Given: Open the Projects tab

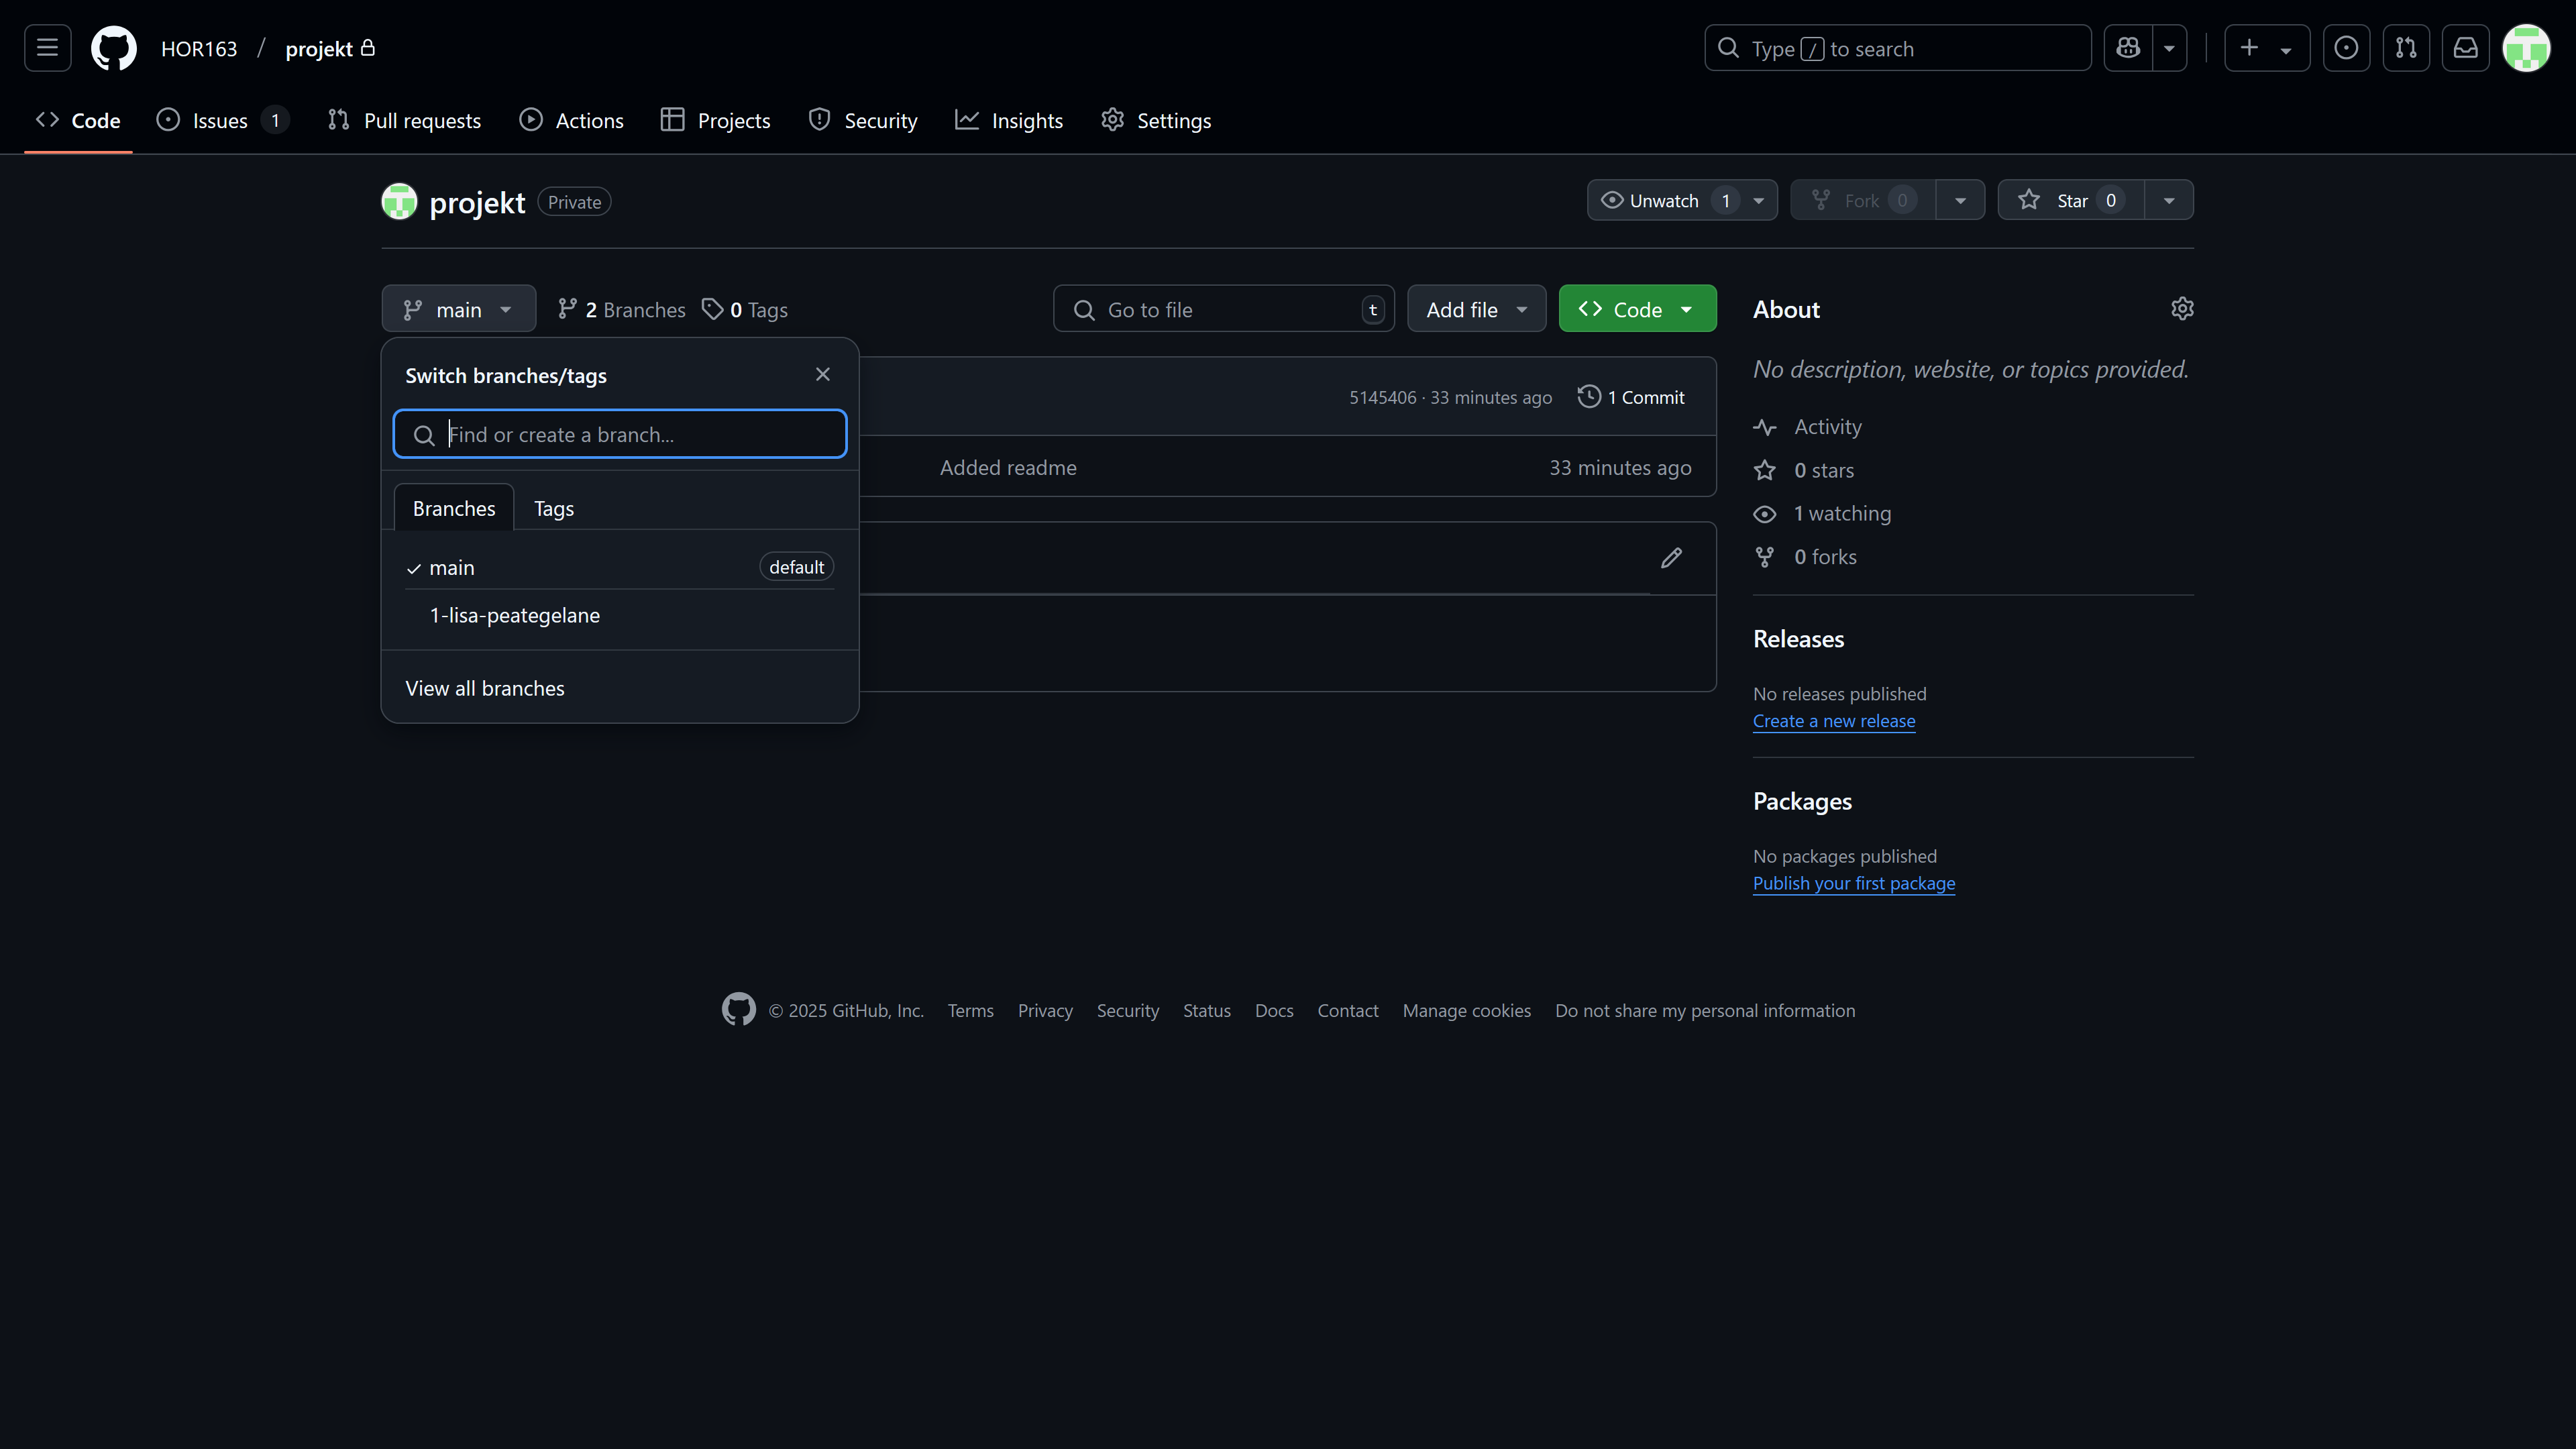Looking at the screenshot, I should pos(715,120).
